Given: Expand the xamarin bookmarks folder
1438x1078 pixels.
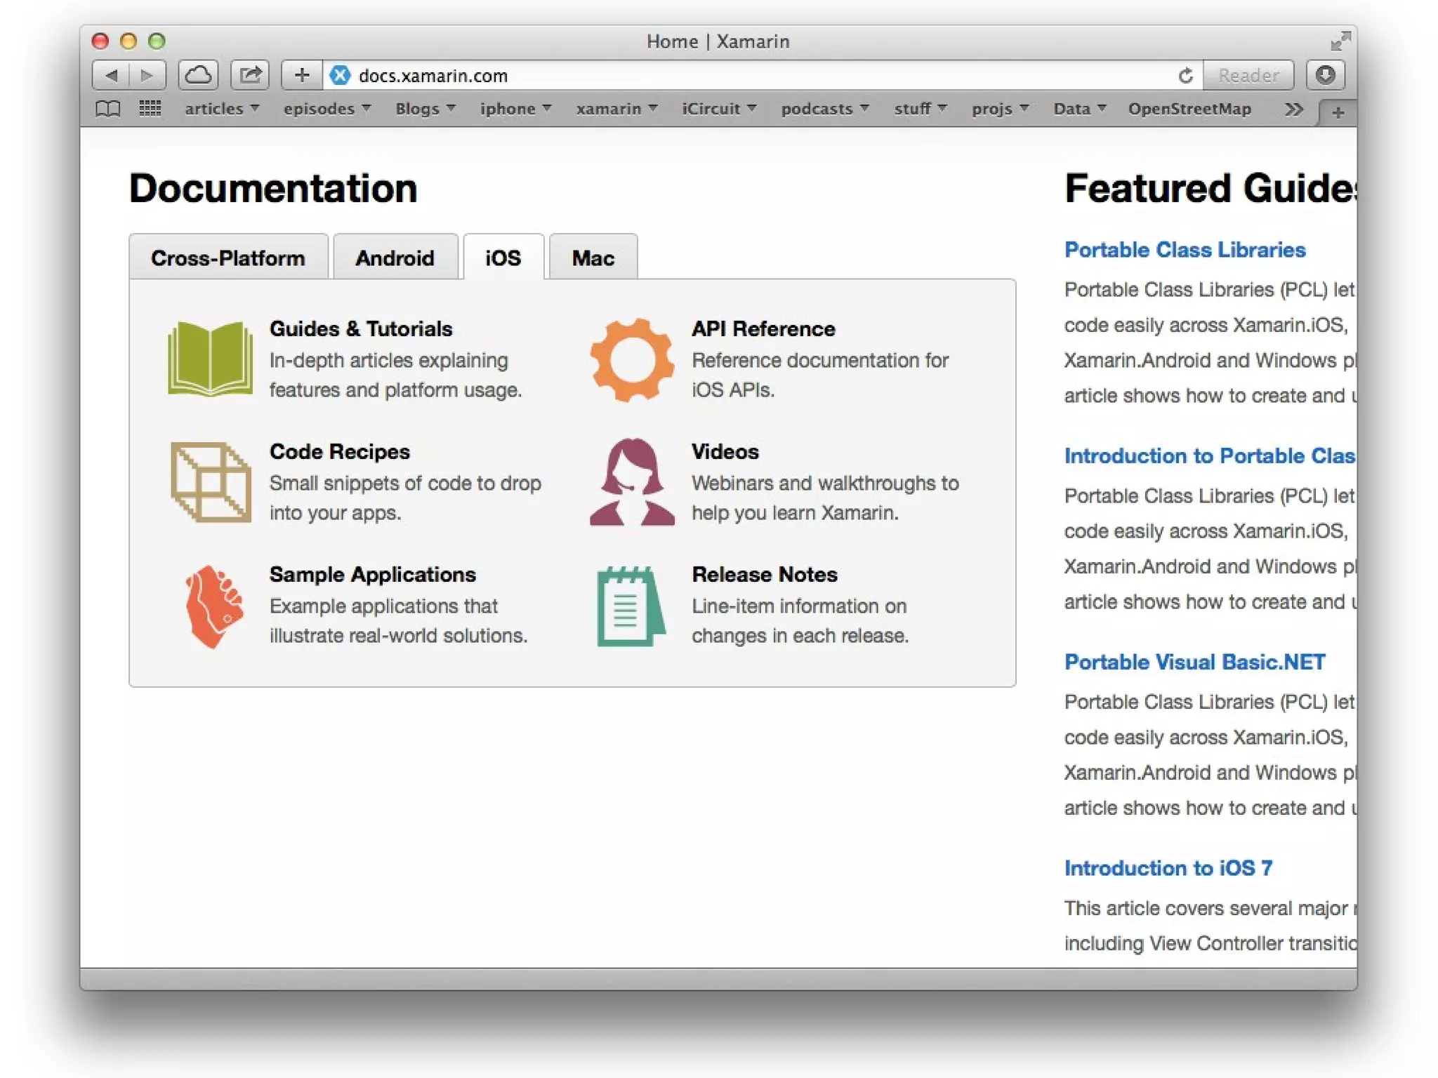Looking at the screenshot, I should [x=616, y=109].
